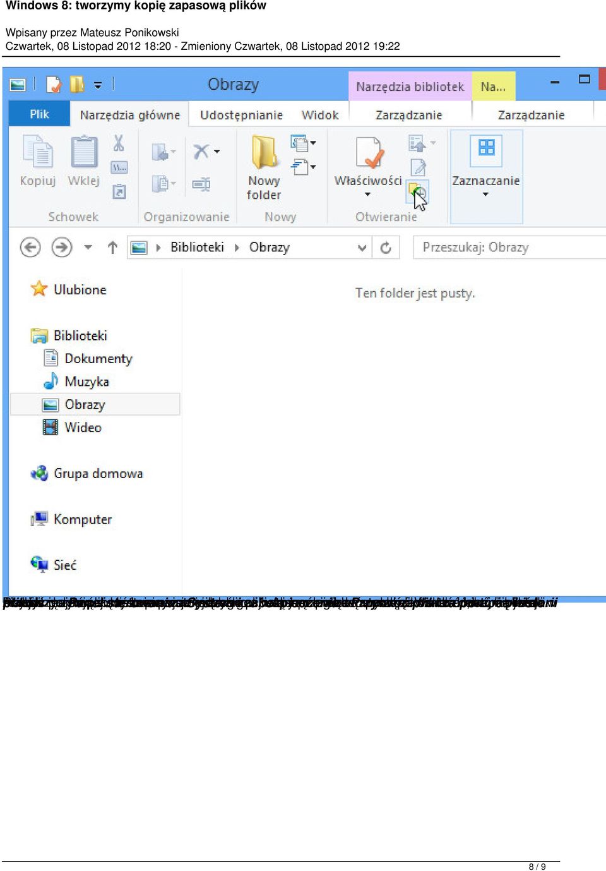Maximize the Obrazy window
This screenshot has width=606, height=871.
coord(585,80)
